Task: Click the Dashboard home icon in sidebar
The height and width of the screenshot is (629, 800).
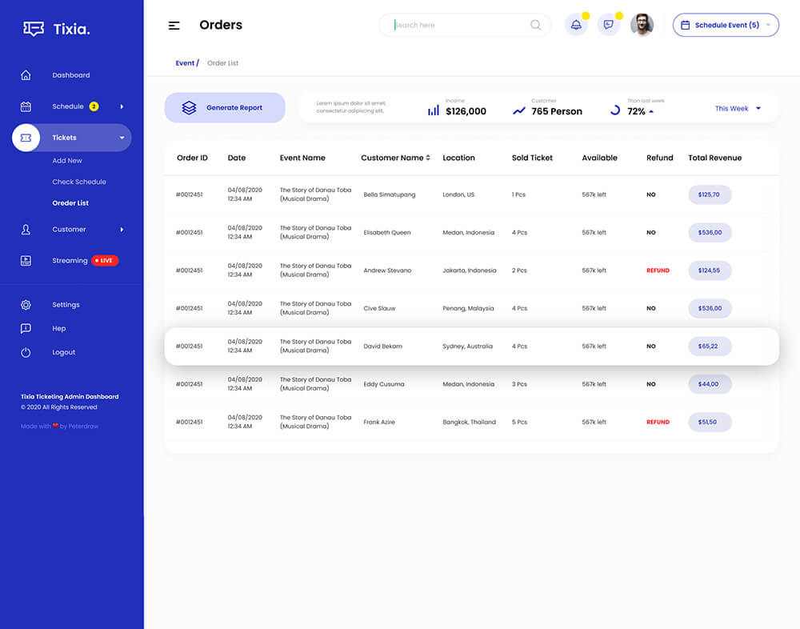Action: (26, 75)
